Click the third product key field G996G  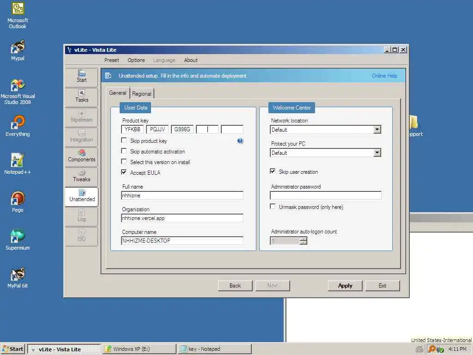pyautogui.click(x=182, y=129)
